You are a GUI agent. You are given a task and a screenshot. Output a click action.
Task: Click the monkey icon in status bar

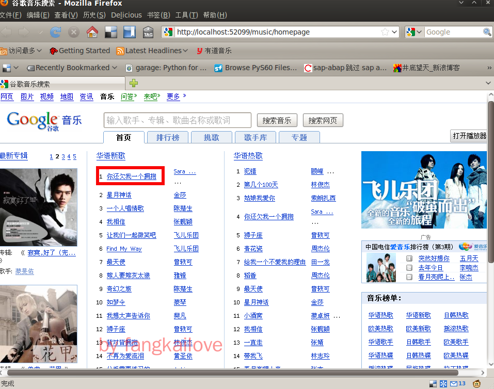pos(476,383)
